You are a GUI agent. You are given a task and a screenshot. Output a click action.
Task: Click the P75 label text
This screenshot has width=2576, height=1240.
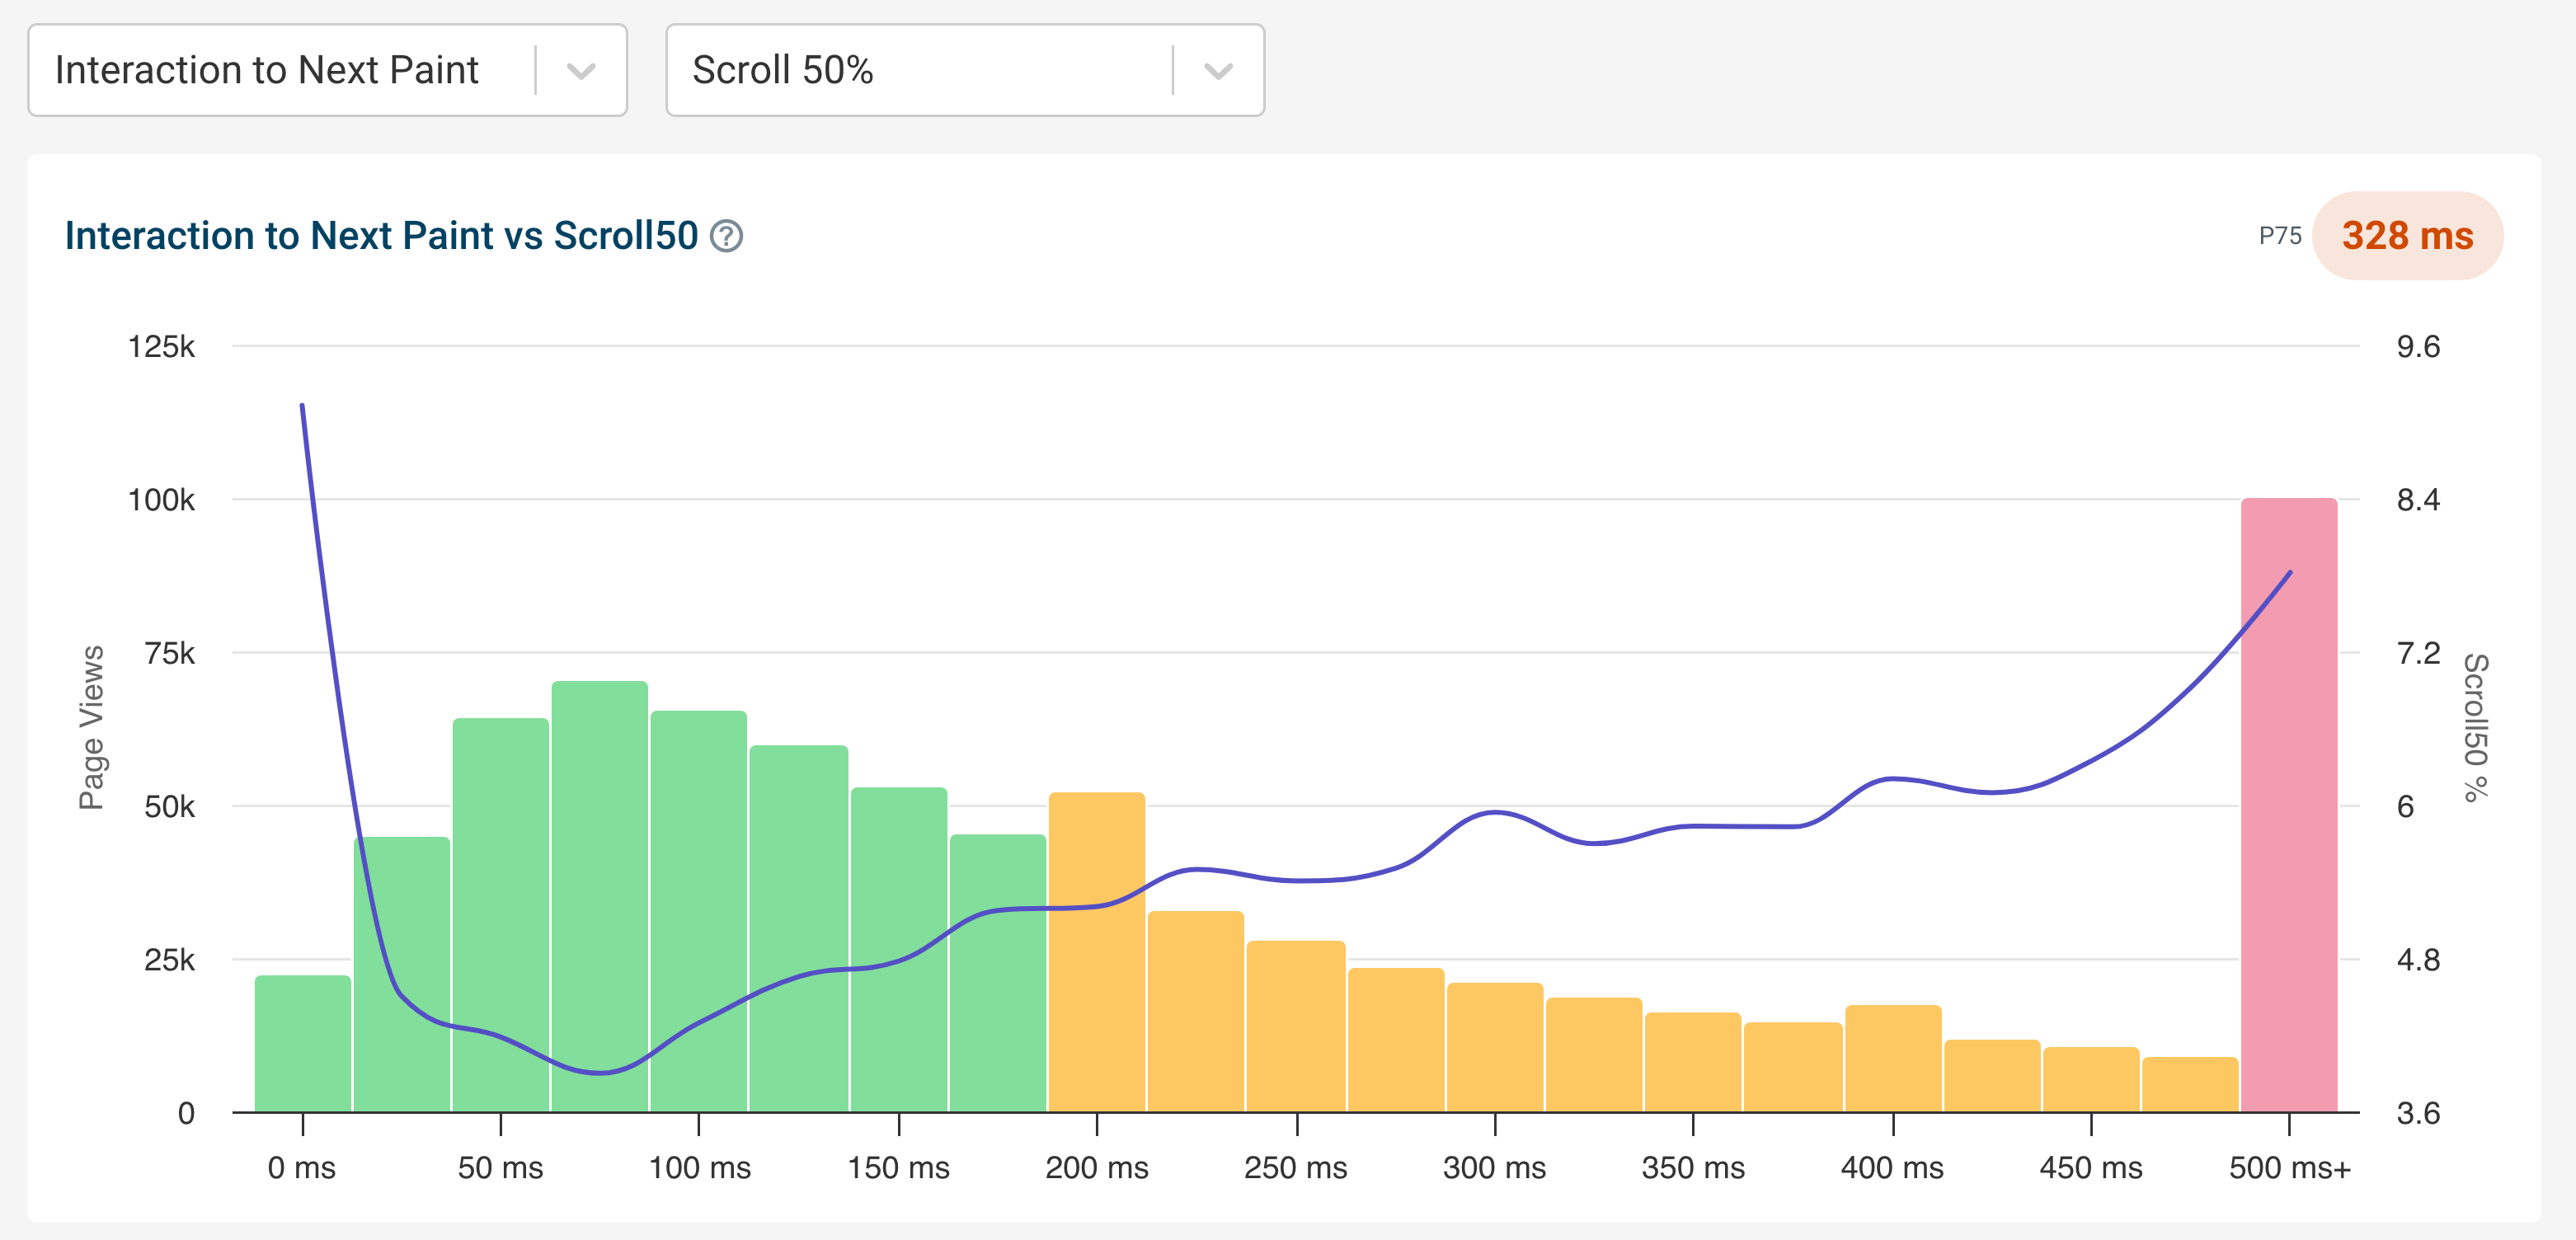[2280, 236]
